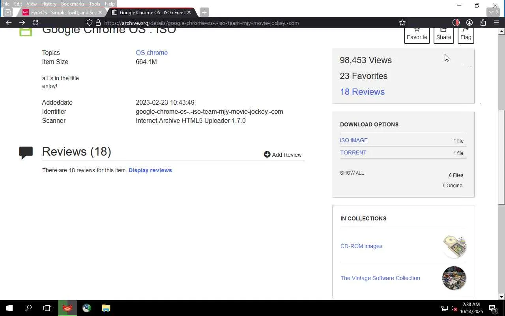505x316 pixels.
Task: Click the "23 Favorites" text
Action: (364, 76)
